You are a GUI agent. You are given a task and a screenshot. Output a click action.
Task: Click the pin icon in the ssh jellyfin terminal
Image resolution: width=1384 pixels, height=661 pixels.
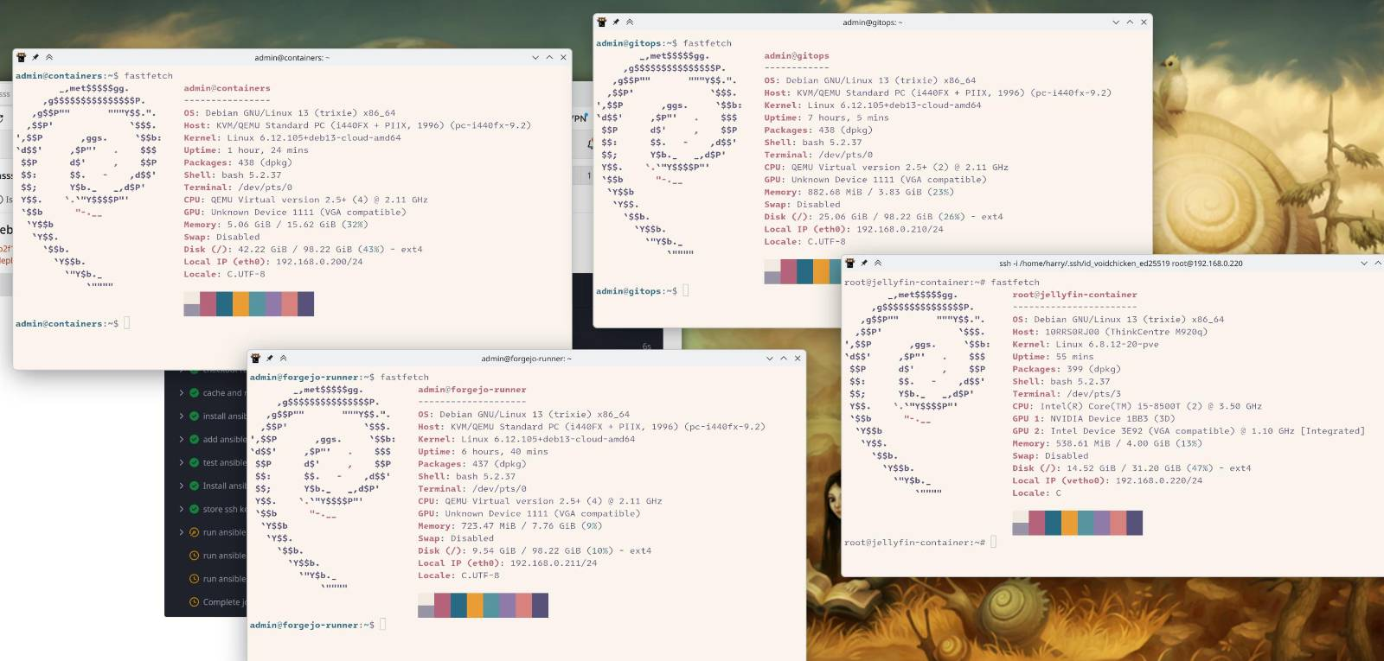coord(864,263)
